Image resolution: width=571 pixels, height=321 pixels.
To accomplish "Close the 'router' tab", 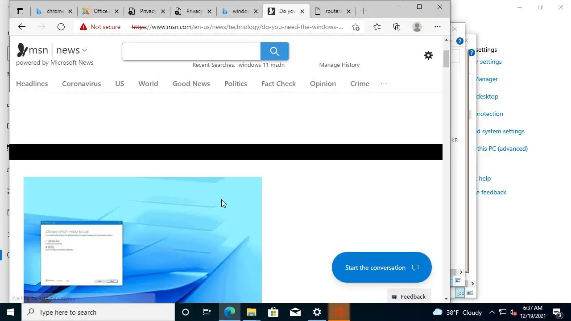I will click(348, 11).
